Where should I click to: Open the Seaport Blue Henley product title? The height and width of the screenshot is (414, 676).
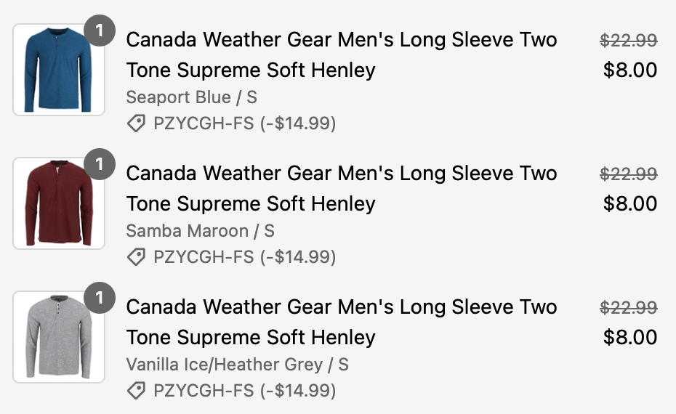(x=342, y=54)
